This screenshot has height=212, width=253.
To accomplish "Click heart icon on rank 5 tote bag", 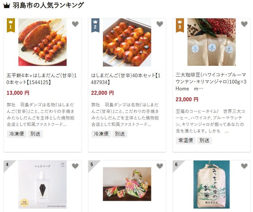I will tap(159, 166).
